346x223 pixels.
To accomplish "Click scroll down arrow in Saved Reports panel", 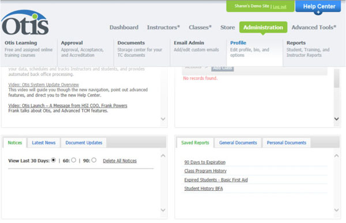I will click(x=336, y=210).
